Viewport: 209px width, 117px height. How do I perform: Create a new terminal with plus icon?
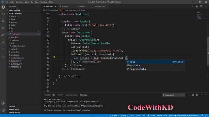[x=188, y=95]
